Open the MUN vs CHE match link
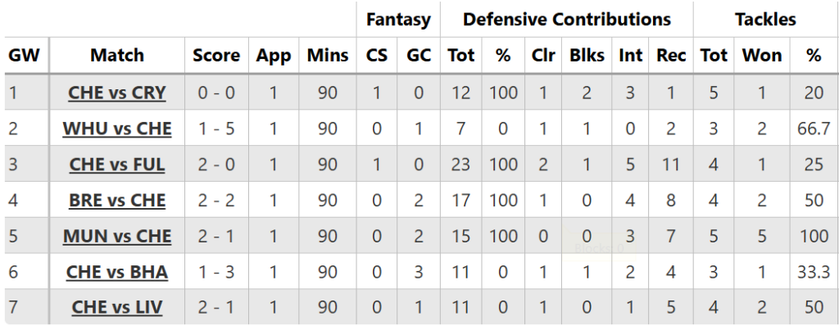This screenshot has width=839, height=330. click(x=117, y=237)
